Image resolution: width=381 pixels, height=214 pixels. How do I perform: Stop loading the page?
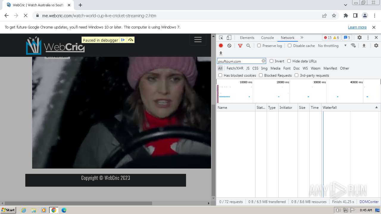click(x=26, y=16)
